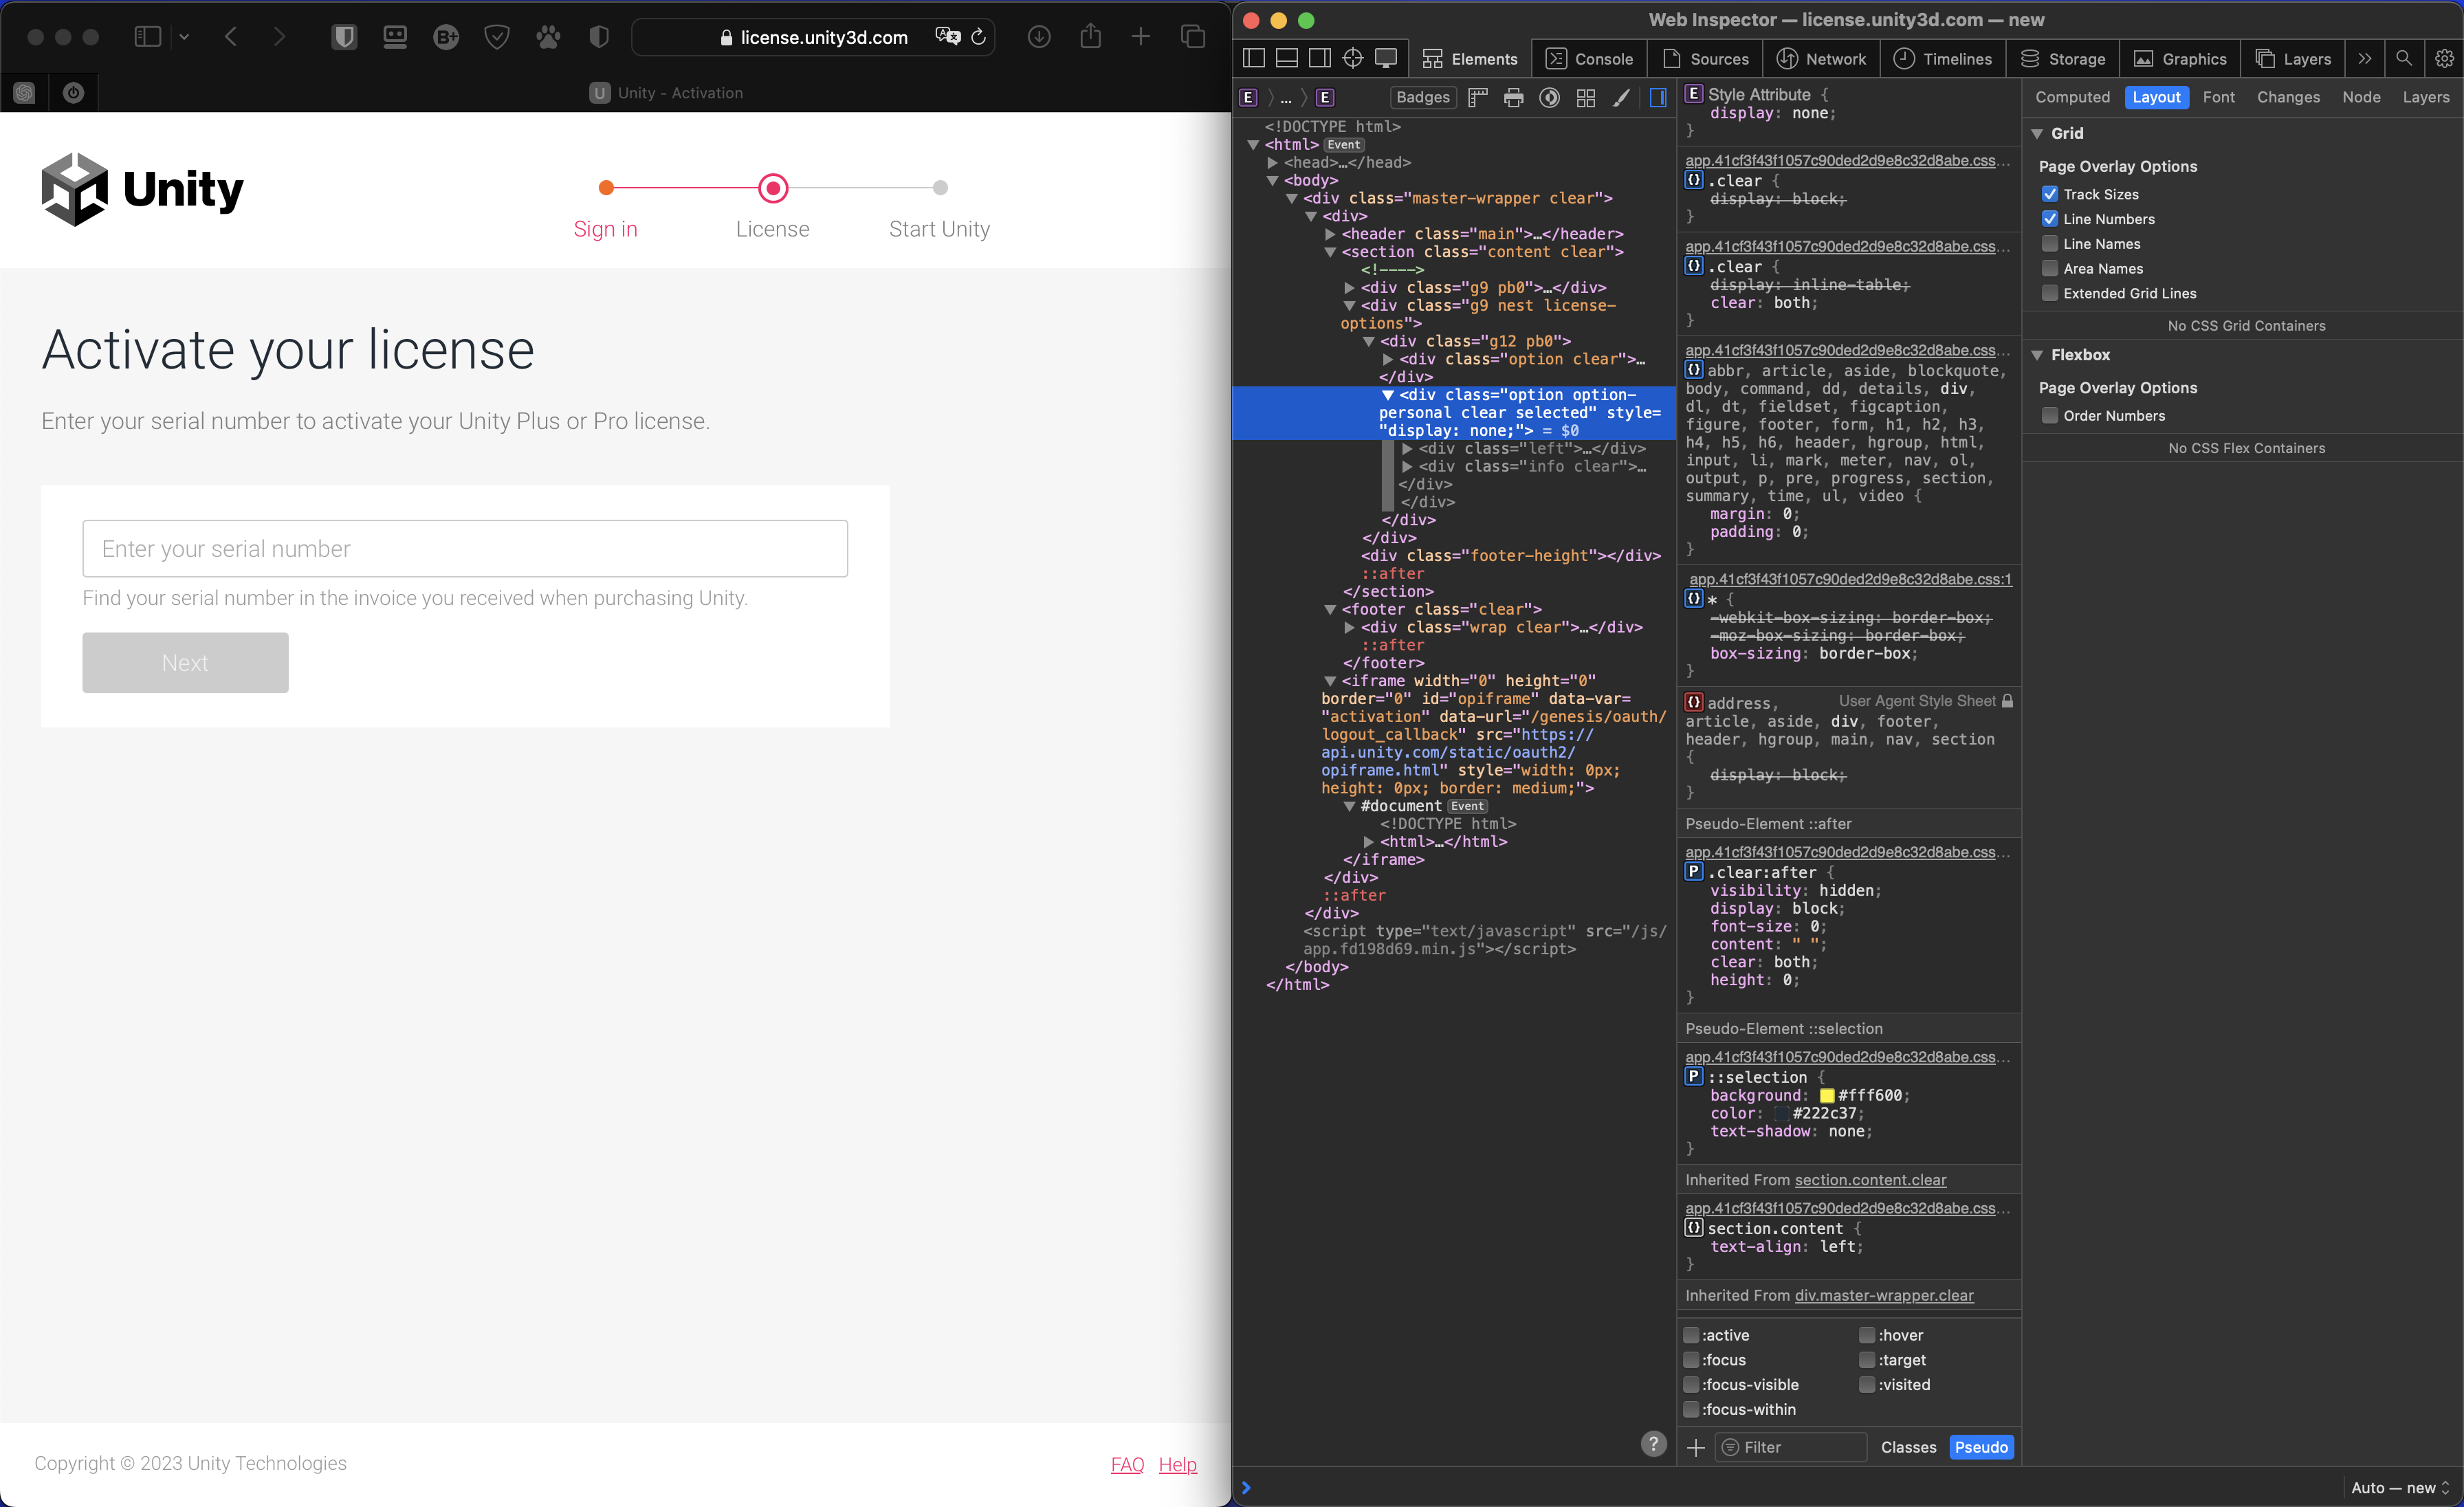
Task: Check the :hover pseudo-class checkbox
Action: coord(1868,1334)
